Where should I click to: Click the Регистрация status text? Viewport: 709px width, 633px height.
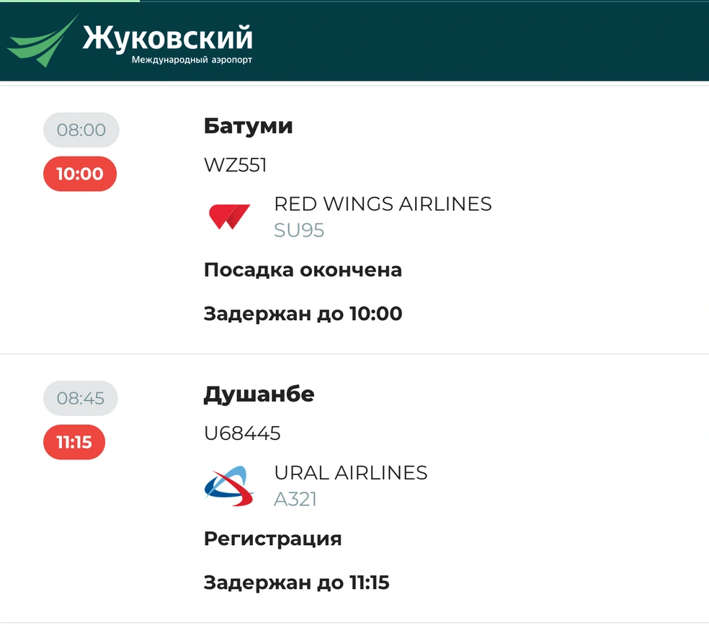272,539
